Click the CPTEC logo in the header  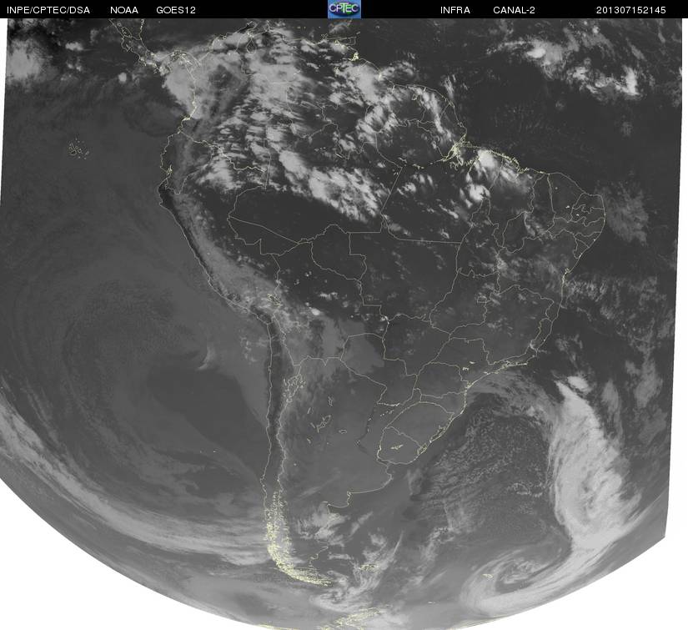coord(344,9)
